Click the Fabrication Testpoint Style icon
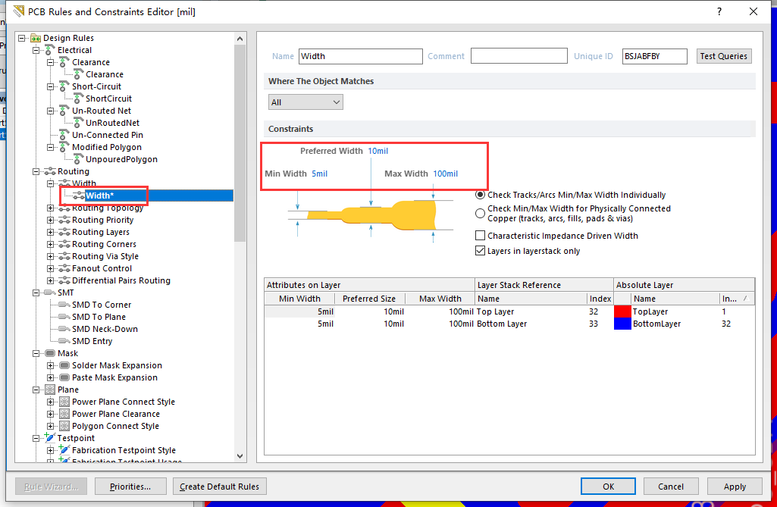 pos(64,450)
